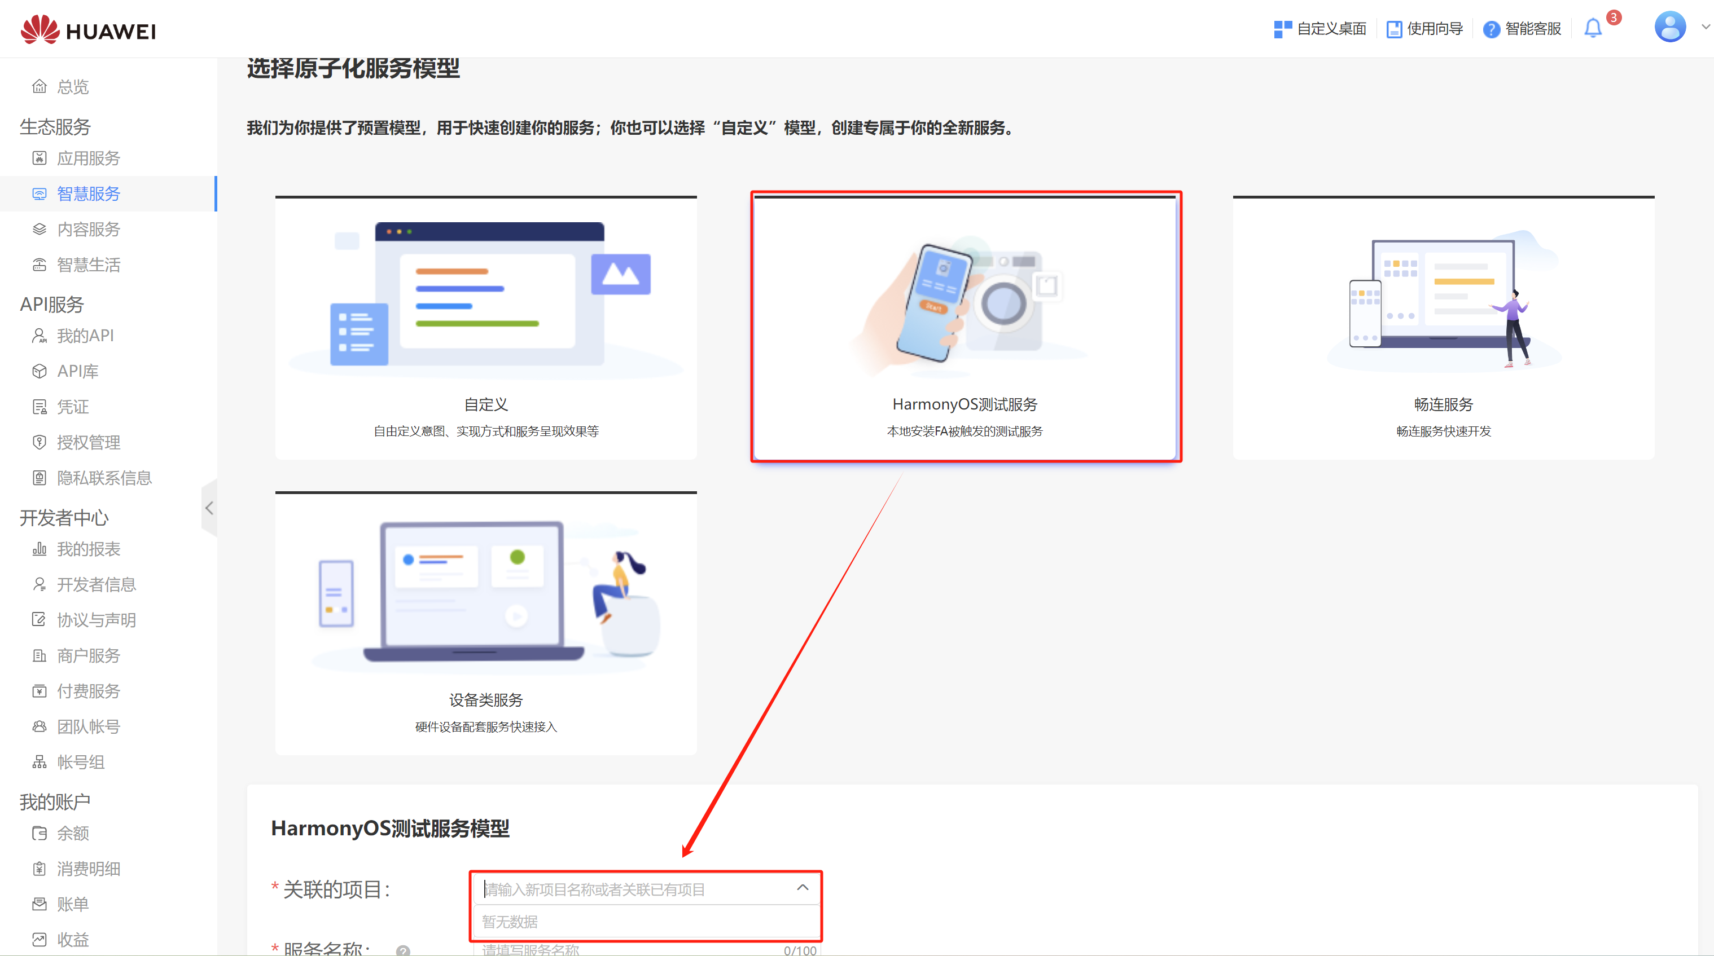Click the 开发者信息 person icon
The image size is (1714, 956).
[x=40, y=584]
